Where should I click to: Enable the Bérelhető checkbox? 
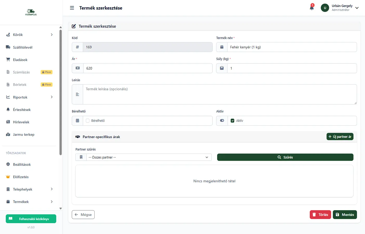coord(88,121)
